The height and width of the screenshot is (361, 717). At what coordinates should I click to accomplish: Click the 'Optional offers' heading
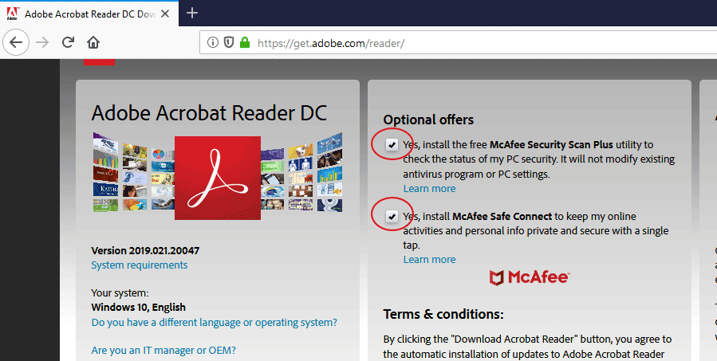click(x=428, y=120)
